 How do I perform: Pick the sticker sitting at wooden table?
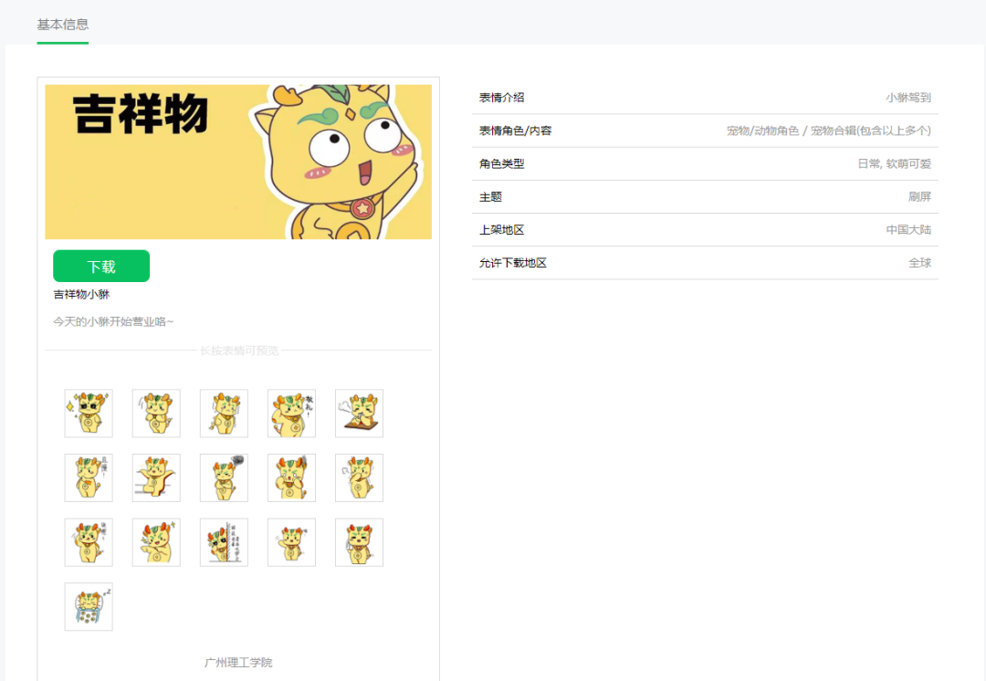(x=359, y=414)
